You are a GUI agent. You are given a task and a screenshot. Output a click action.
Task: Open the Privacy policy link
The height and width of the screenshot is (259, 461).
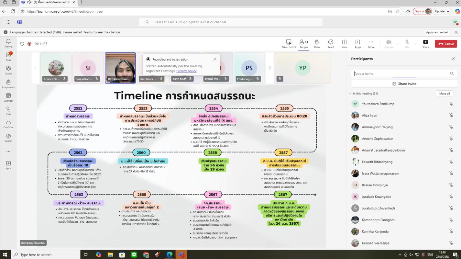[x=186, y=71]
